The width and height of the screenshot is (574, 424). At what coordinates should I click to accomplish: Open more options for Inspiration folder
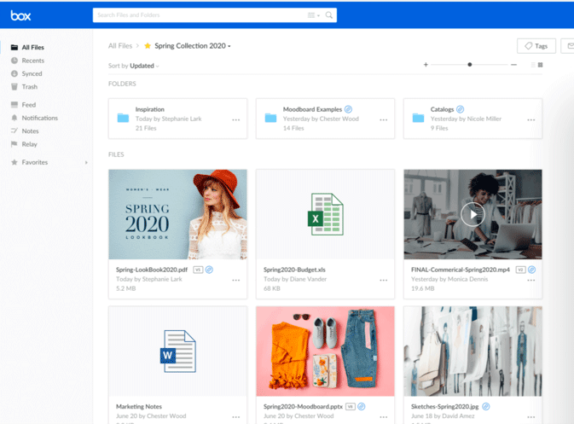(236, 120)
